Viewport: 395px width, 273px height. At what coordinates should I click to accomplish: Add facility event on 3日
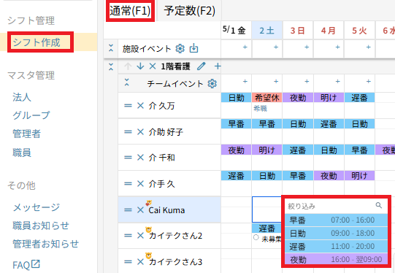(x=307, y=47)
